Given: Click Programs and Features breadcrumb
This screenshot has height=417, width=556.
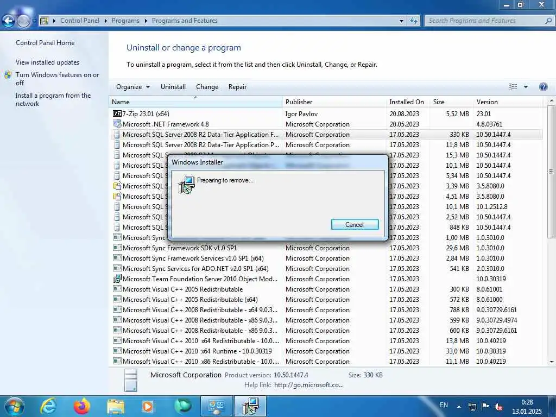Looking at the screenshot, I should click(185, 21).
